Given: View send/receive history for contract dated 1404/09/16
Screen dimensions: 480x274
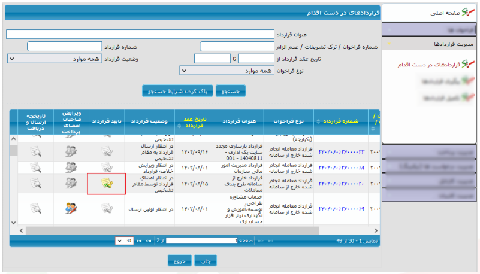Looking at the screenshot, I should point(36,151).
